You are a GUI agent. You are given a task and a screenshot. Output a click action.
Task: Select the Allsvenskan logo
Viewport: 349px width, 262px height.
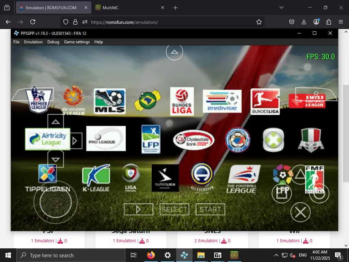(202, 177)
